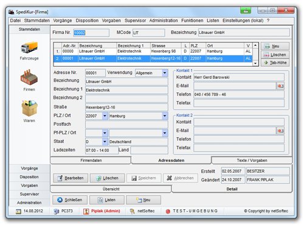
Task: Click the green icon in the title bar
Action: pos(246,10)
